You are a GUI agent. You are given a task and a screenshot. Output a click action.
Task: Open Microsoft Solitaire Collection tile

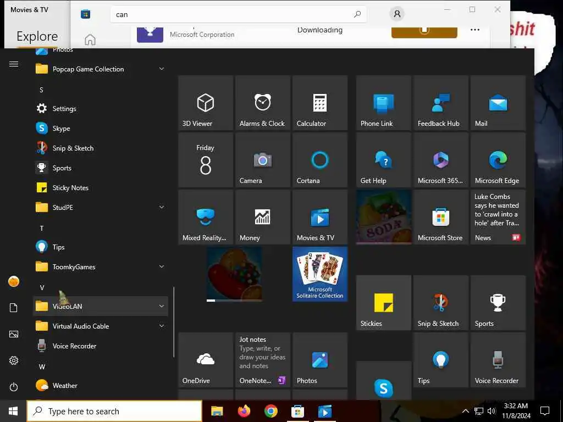[320, 274]
